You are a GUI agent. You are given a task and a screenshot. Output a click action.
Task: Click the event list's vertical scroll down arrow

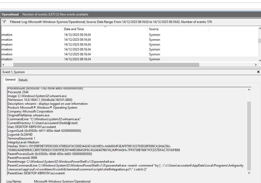click(259, 60)
